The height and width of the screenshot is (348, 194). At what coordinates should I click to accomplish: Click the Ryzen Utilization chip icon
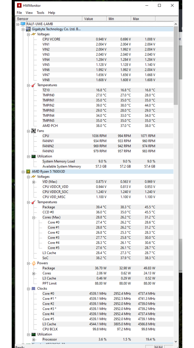tap(33, 334)
